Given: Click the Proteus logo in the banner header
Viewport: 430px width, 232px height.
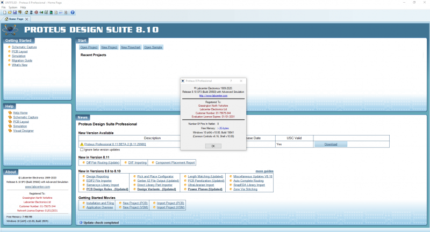Looking at the screenshot, I should [x=10, y=29].
